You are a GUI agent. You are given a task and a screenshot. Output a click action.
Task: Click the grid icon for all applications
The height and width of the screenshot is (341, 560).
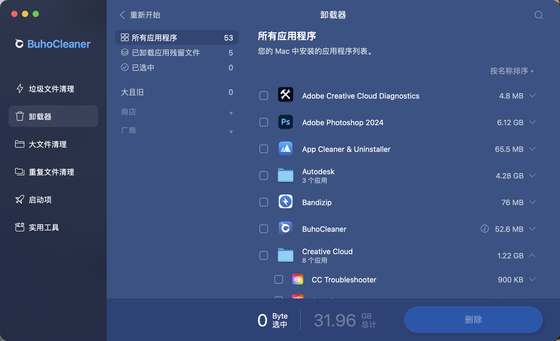[125, 38]
